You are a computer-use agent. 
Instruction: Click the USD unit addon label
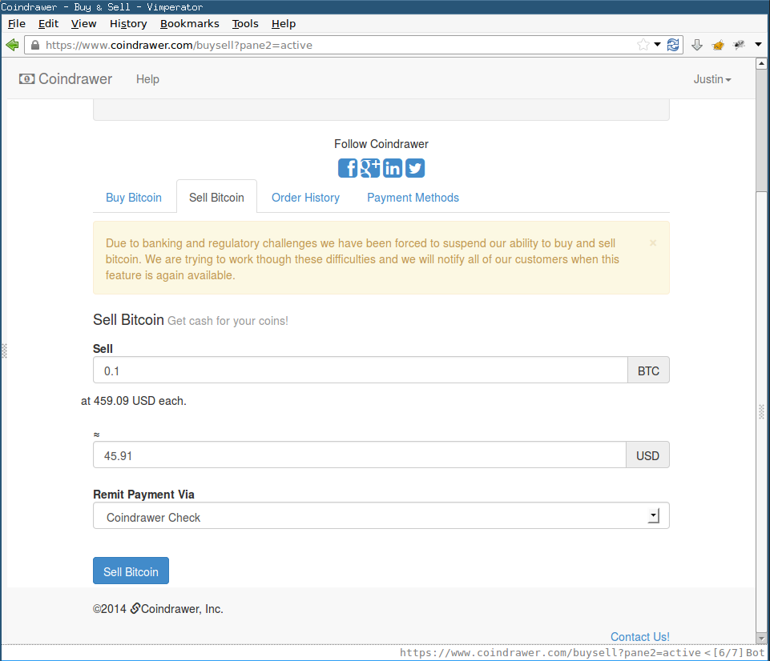[x=647, y=455]
